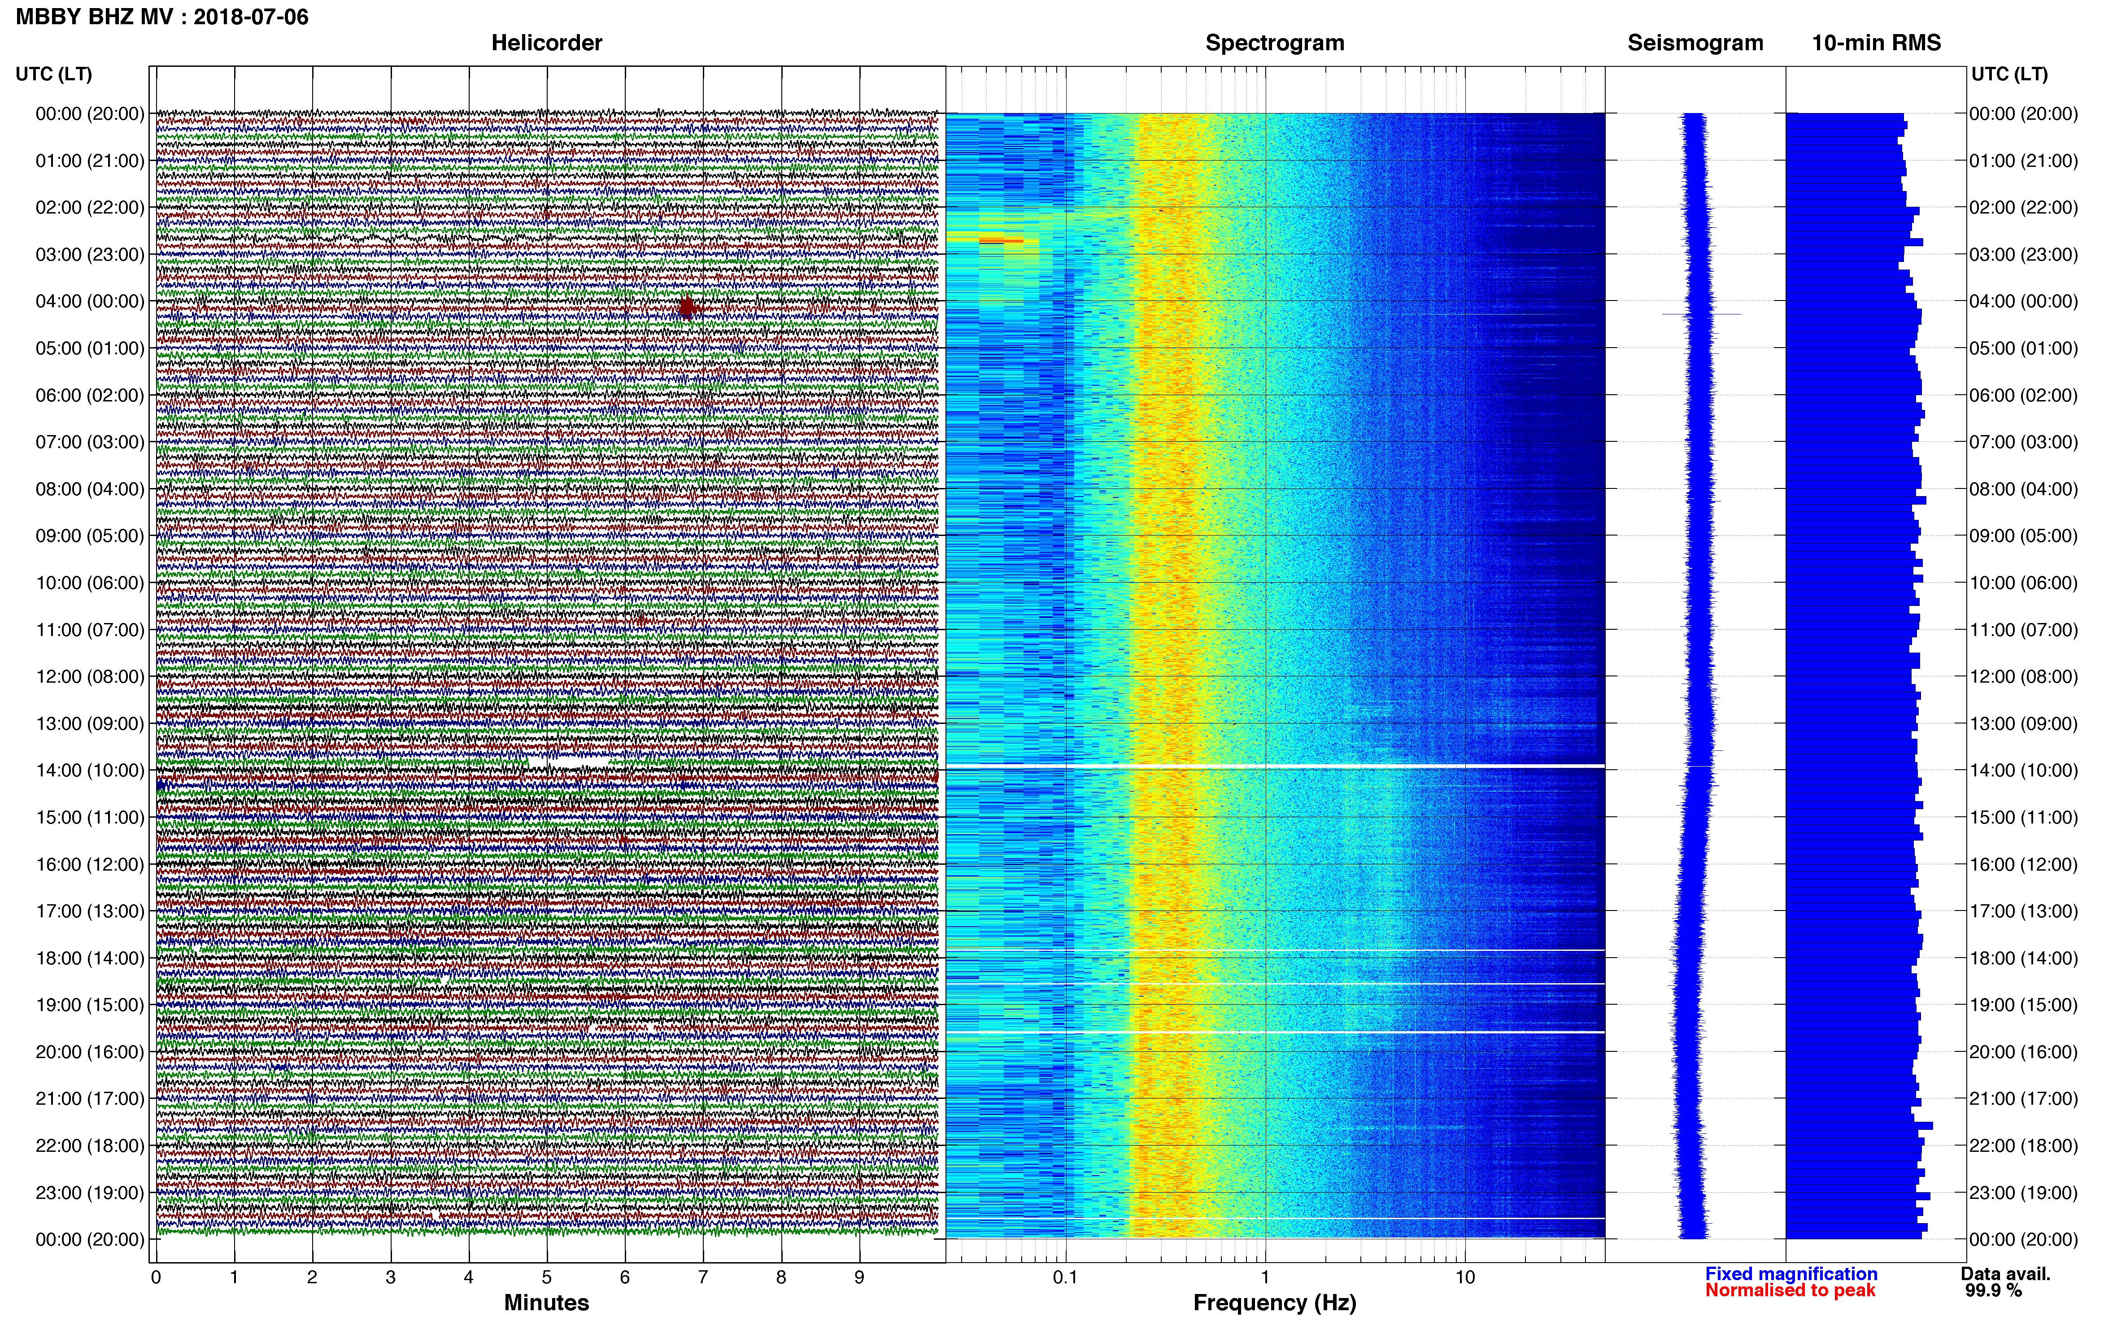Click the left '09:00 (05:00)' time label
2126x1329 pixels.
[90, 535]
